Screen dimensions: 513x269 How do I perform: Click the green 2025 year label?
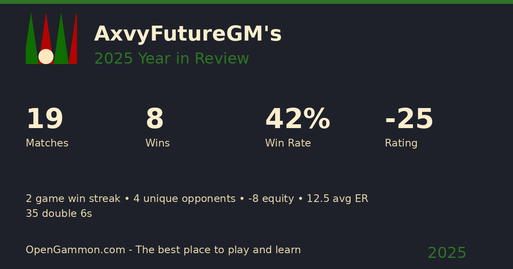pos(447,253)
